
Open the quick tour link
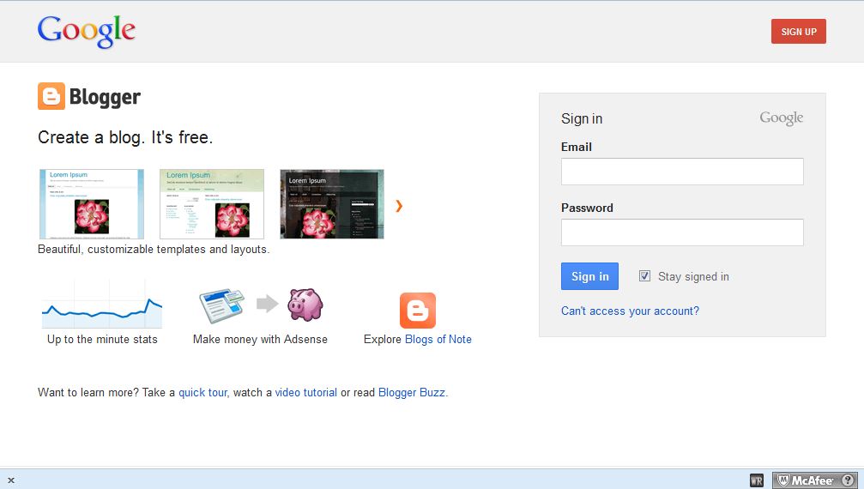pos(202,393)
